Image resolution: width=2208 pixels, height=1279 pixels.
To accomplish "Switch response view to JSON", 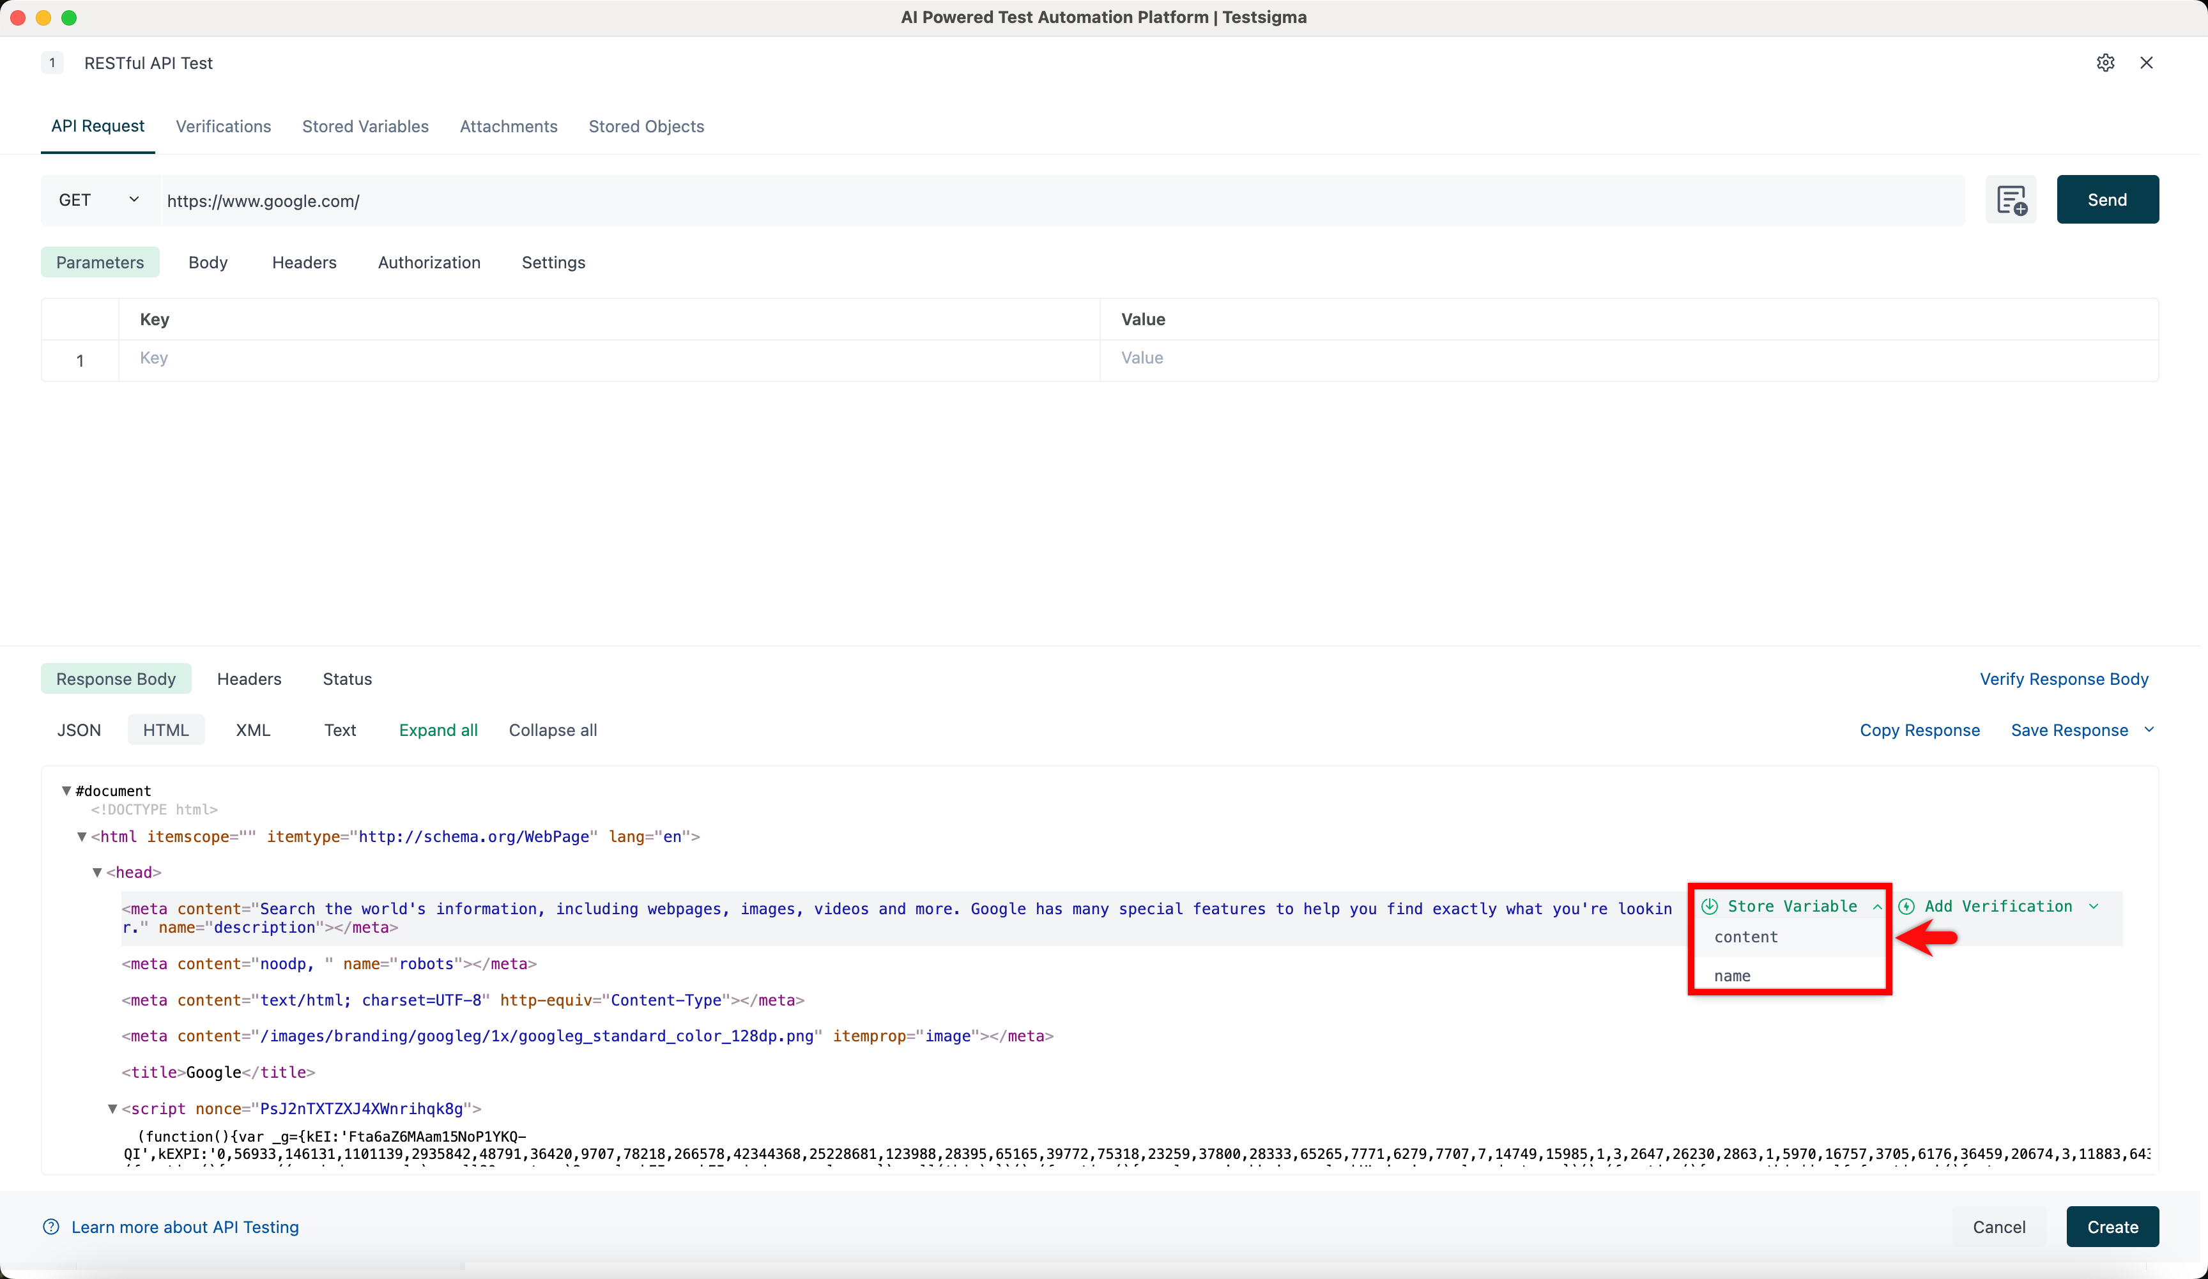I will coord(78,729).
